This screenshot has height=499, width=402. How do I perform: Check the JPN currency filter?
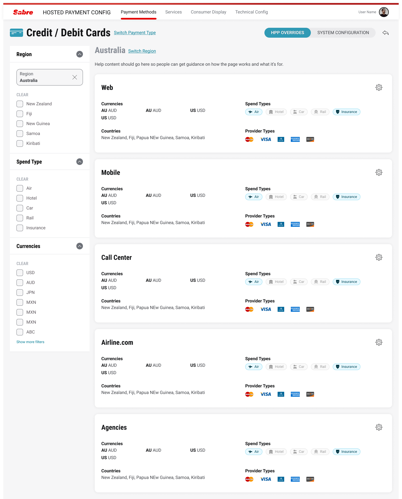coord(20,293)
